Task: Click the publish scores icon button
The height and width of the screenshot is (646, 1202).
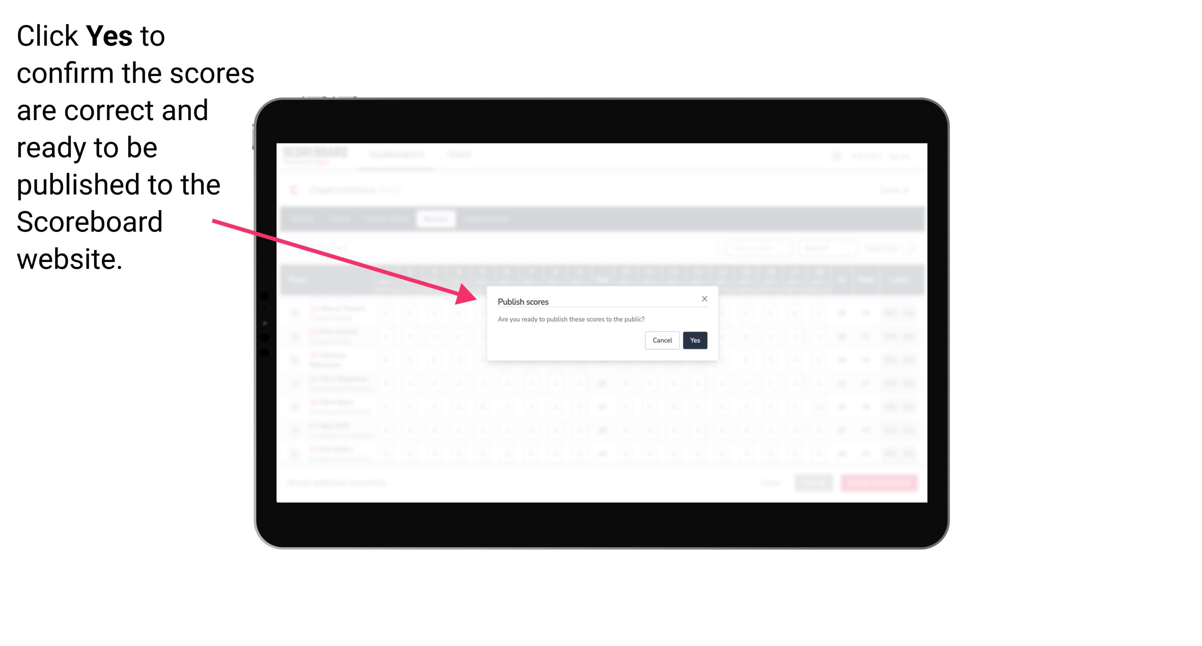Action: pos(694,340)
